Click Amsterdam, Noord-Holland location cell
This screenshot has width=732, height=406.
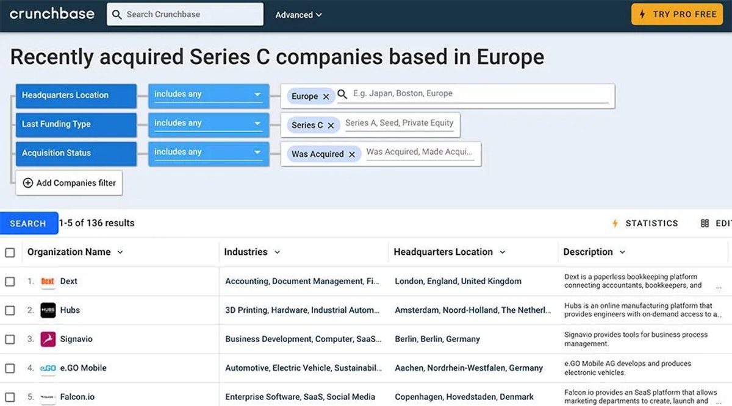(473, 310)
